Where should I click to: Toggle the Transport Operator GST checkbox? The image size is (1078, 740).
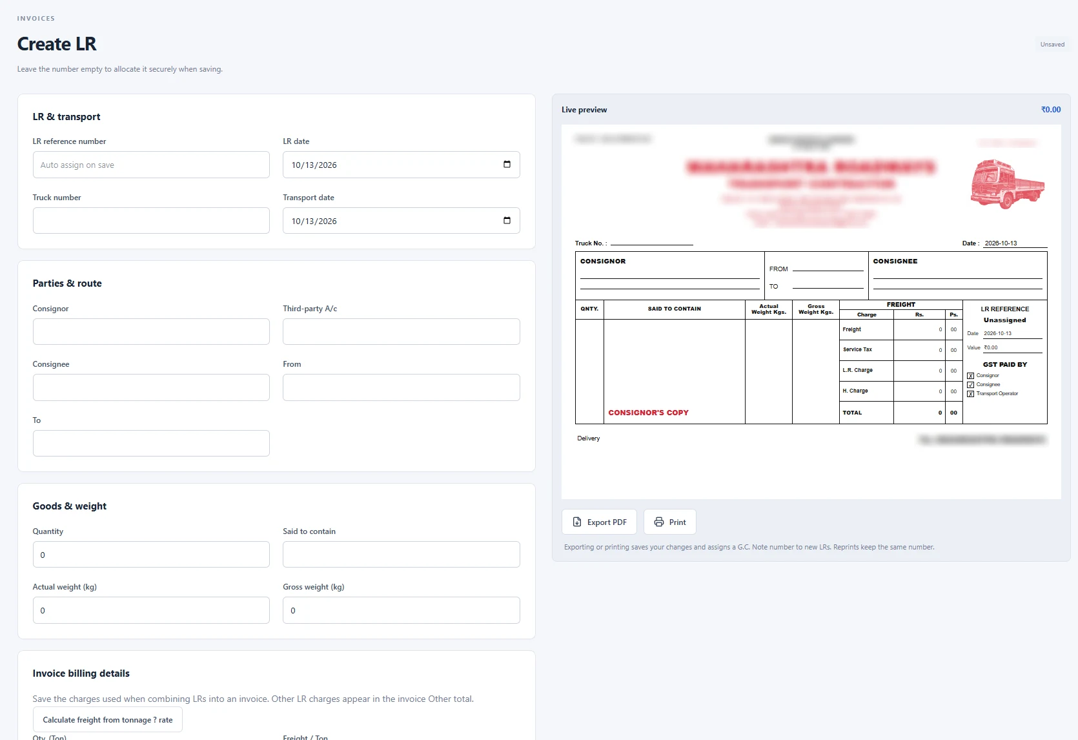[x=970, y=394]
